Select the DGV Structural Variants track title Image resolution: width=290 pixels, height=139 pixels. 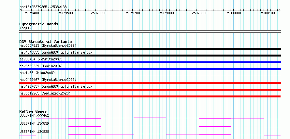tap(46, 42)
